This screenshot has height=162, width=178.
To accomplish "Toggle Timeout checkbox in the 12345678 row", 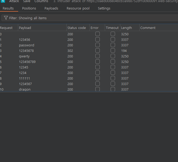I will tap(113, 51).
